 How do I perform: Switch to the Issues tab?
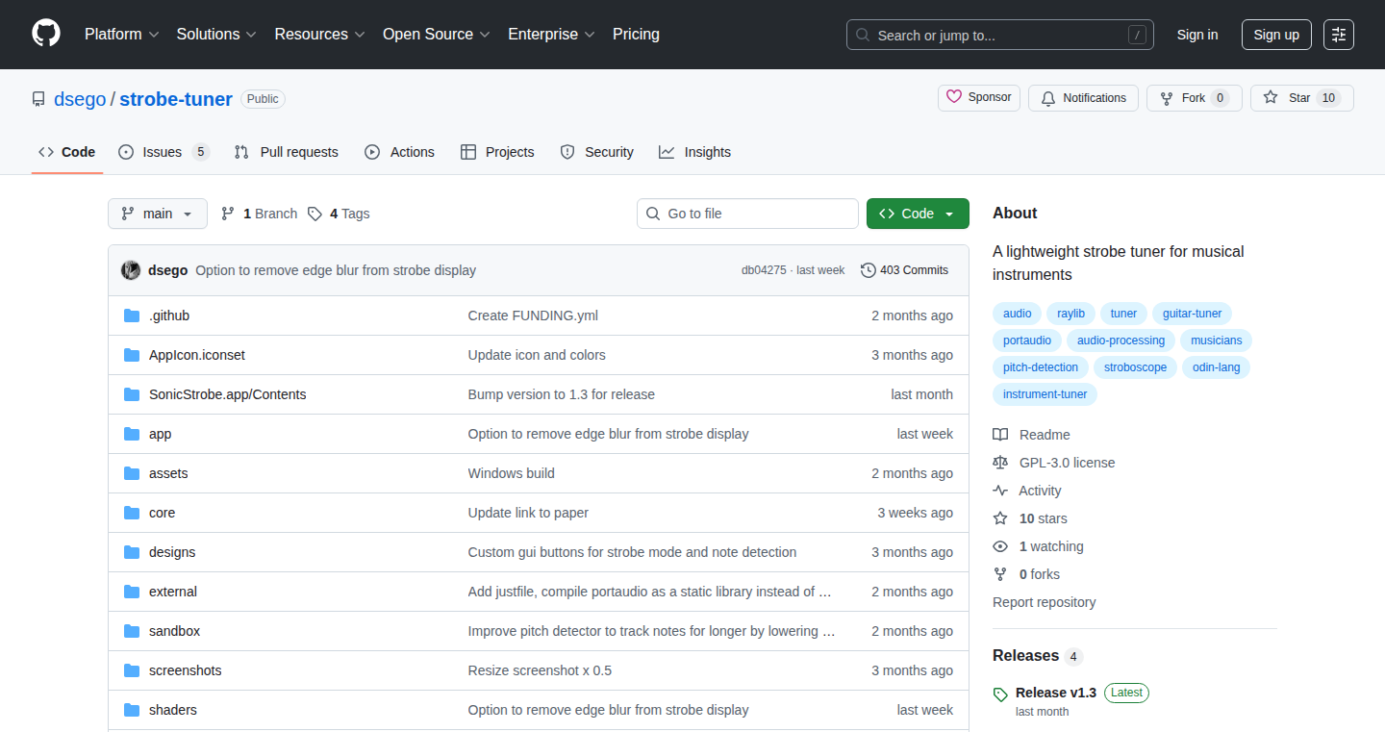[x=164, y=152]
